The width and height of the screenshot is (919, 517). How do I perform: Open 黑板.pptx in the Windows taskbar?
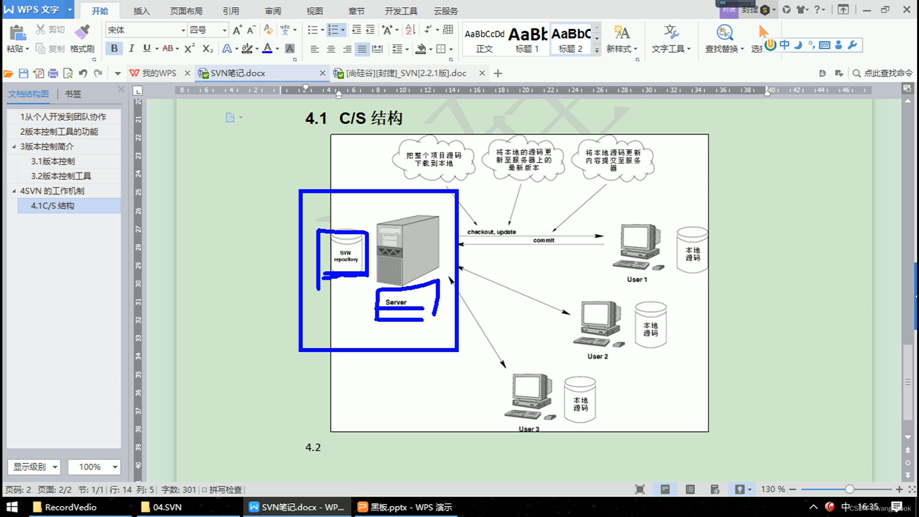[x=405, y=507]
